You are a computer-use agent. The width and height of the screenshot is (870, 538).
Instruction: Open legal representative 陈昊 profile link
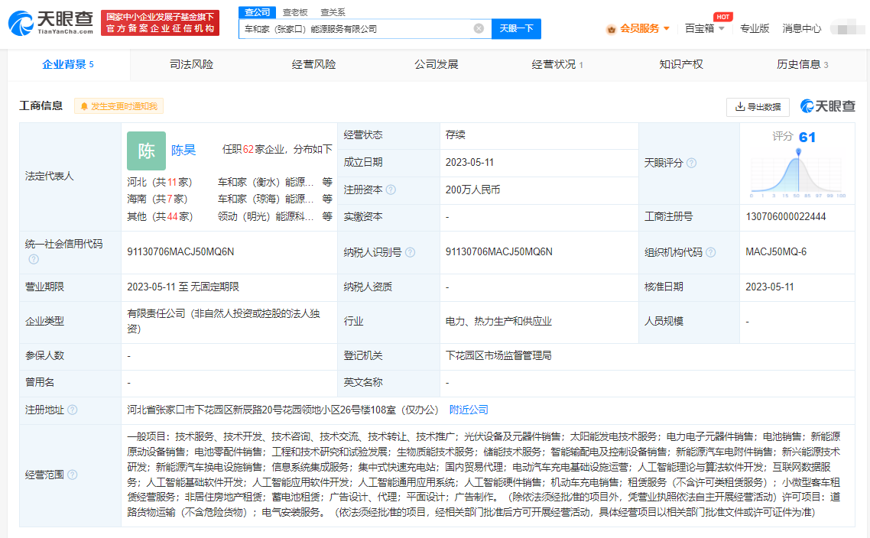tap(183, 151)
